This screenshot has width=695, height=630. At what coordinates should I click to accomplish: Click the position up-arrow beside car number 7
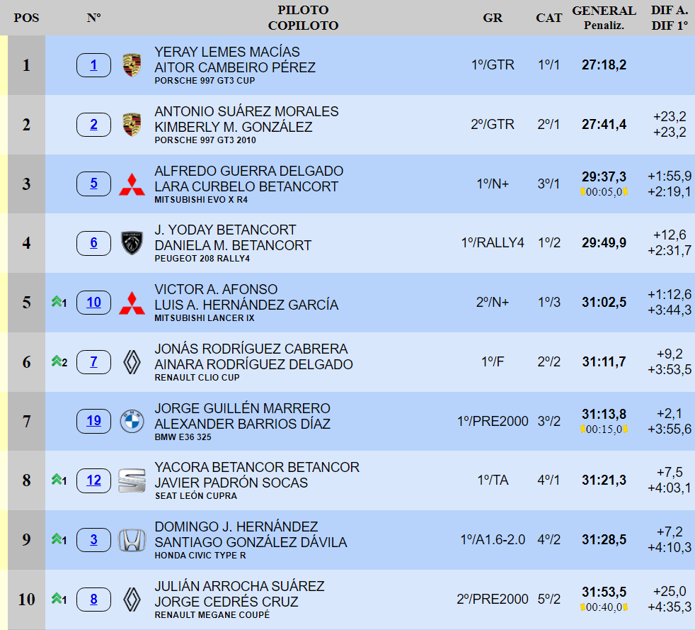(x=57, y=362)
